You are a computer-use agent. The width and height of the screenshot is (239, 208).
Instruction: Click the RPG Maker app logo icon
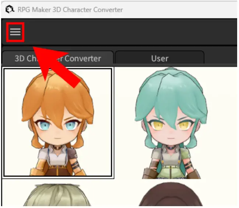(8, 10)
